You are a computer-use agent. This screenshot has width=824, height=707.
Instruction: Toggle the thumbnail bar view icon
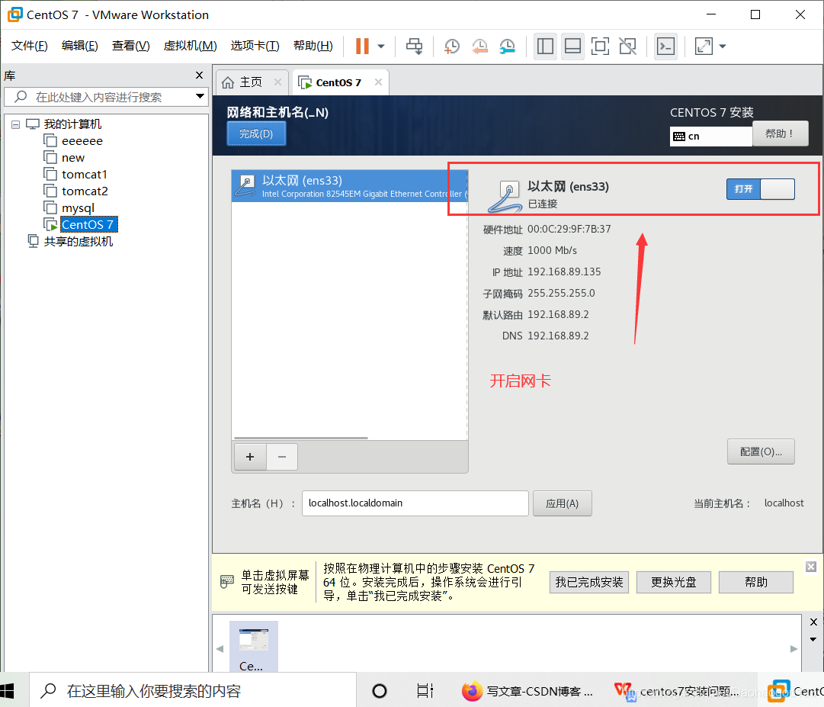[572, 47]
